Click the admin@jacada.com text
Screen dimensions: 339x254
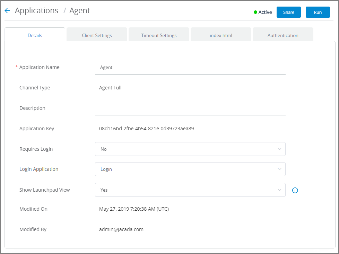point(121,229)
